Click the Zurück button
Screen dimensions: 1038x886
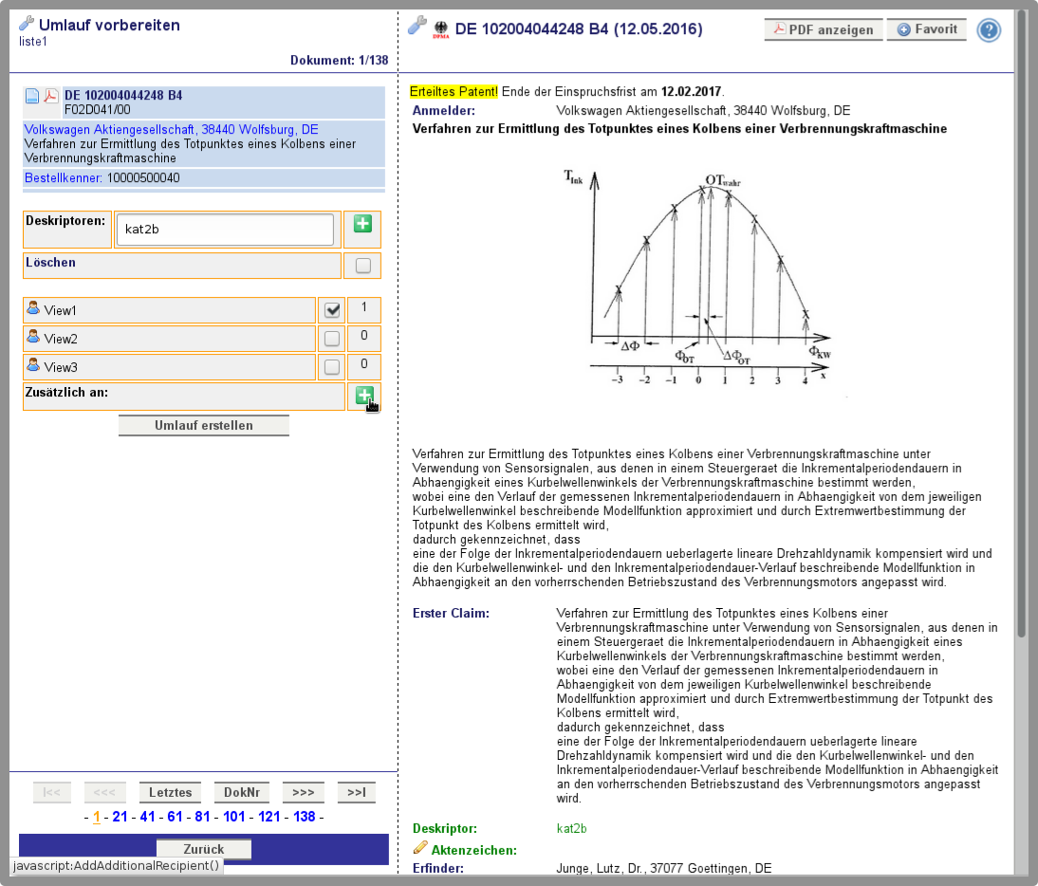point(204,849)
